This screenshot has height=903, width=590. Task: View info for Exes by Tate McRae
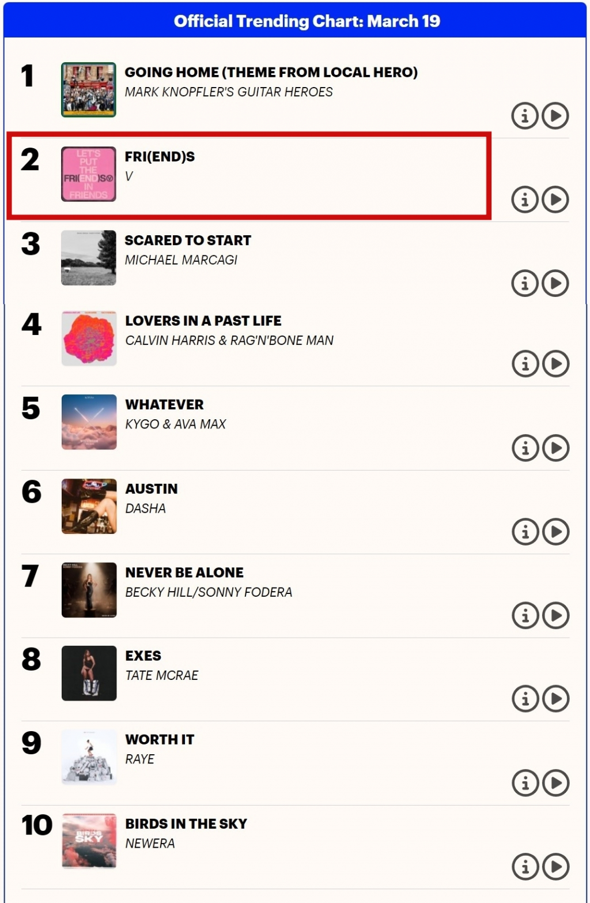(525, 699)
